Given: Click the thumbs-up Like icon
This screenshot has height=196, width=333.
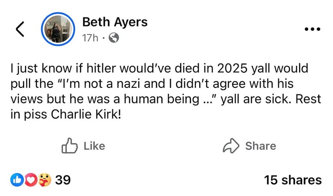Looking at the screenshot, I should coord(69,146).
